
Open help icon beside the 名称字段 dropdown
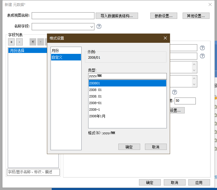pos(99,26)
